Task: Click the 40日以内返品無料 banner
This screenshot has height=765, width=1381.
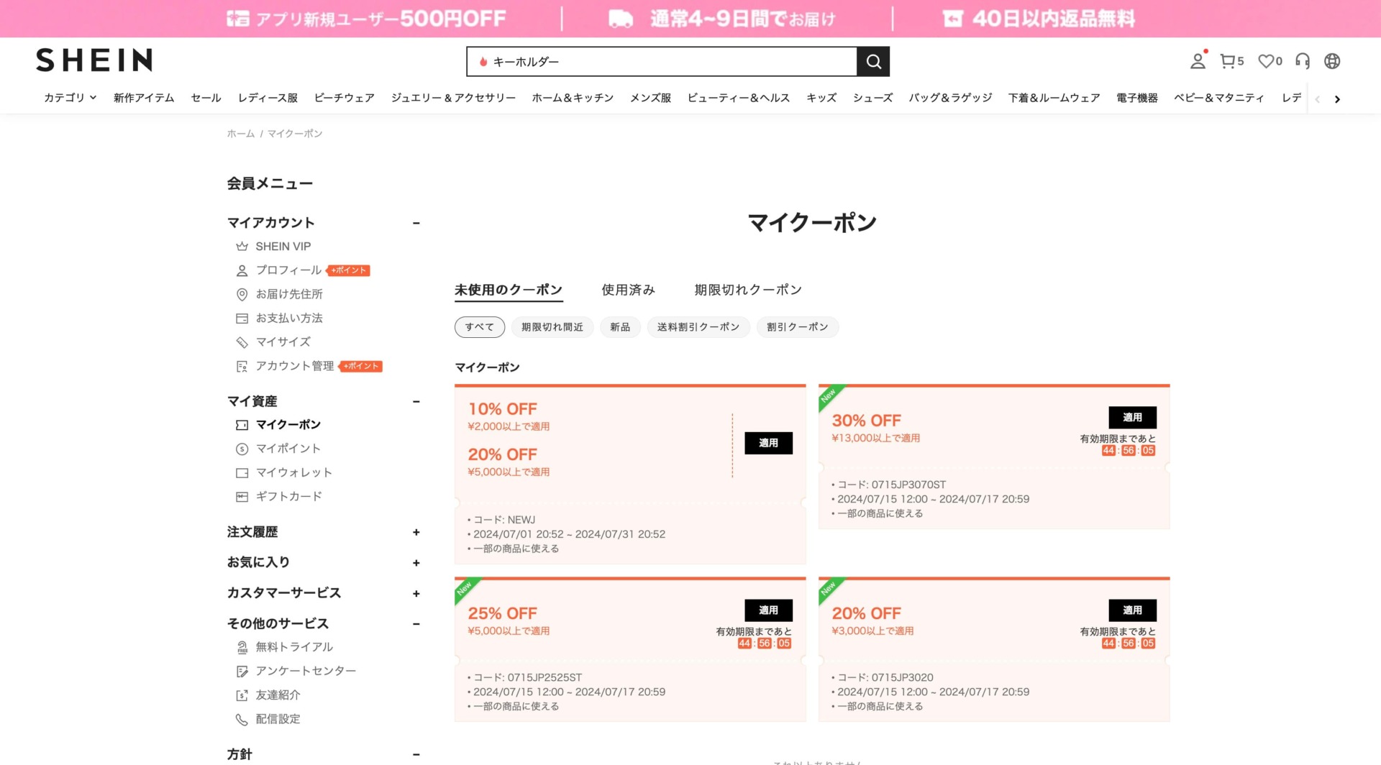Action: pos(1039,19)
